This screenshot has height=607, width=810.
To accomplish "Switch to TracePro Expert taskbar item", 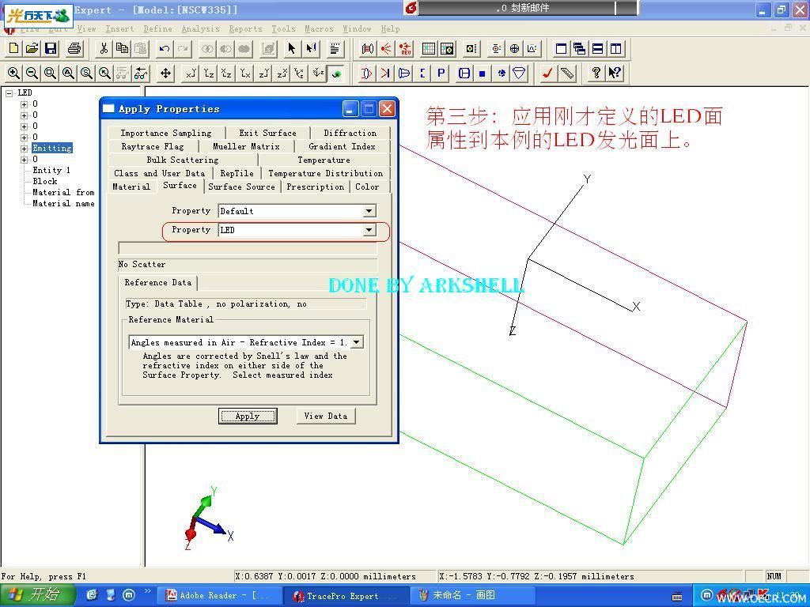I will pos(347,596).
